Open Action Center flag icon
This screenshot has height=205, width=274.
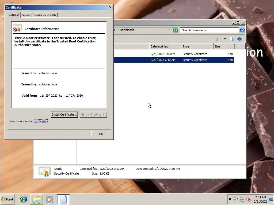(235, 199)
